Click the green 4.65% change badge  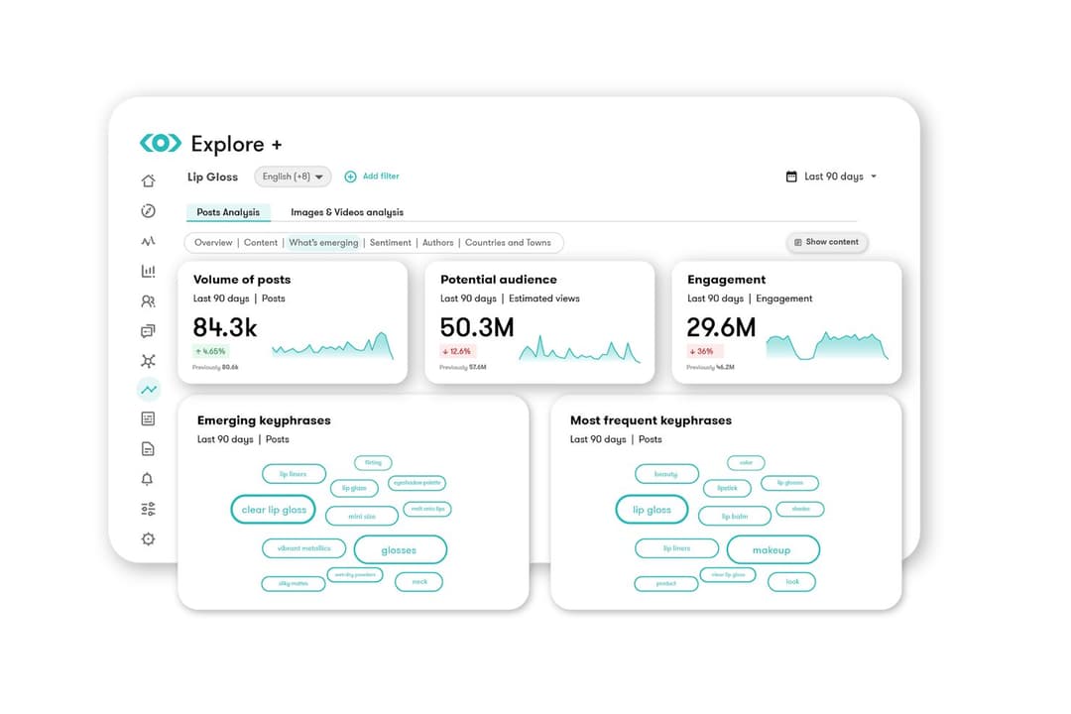[x=210, y=351]
